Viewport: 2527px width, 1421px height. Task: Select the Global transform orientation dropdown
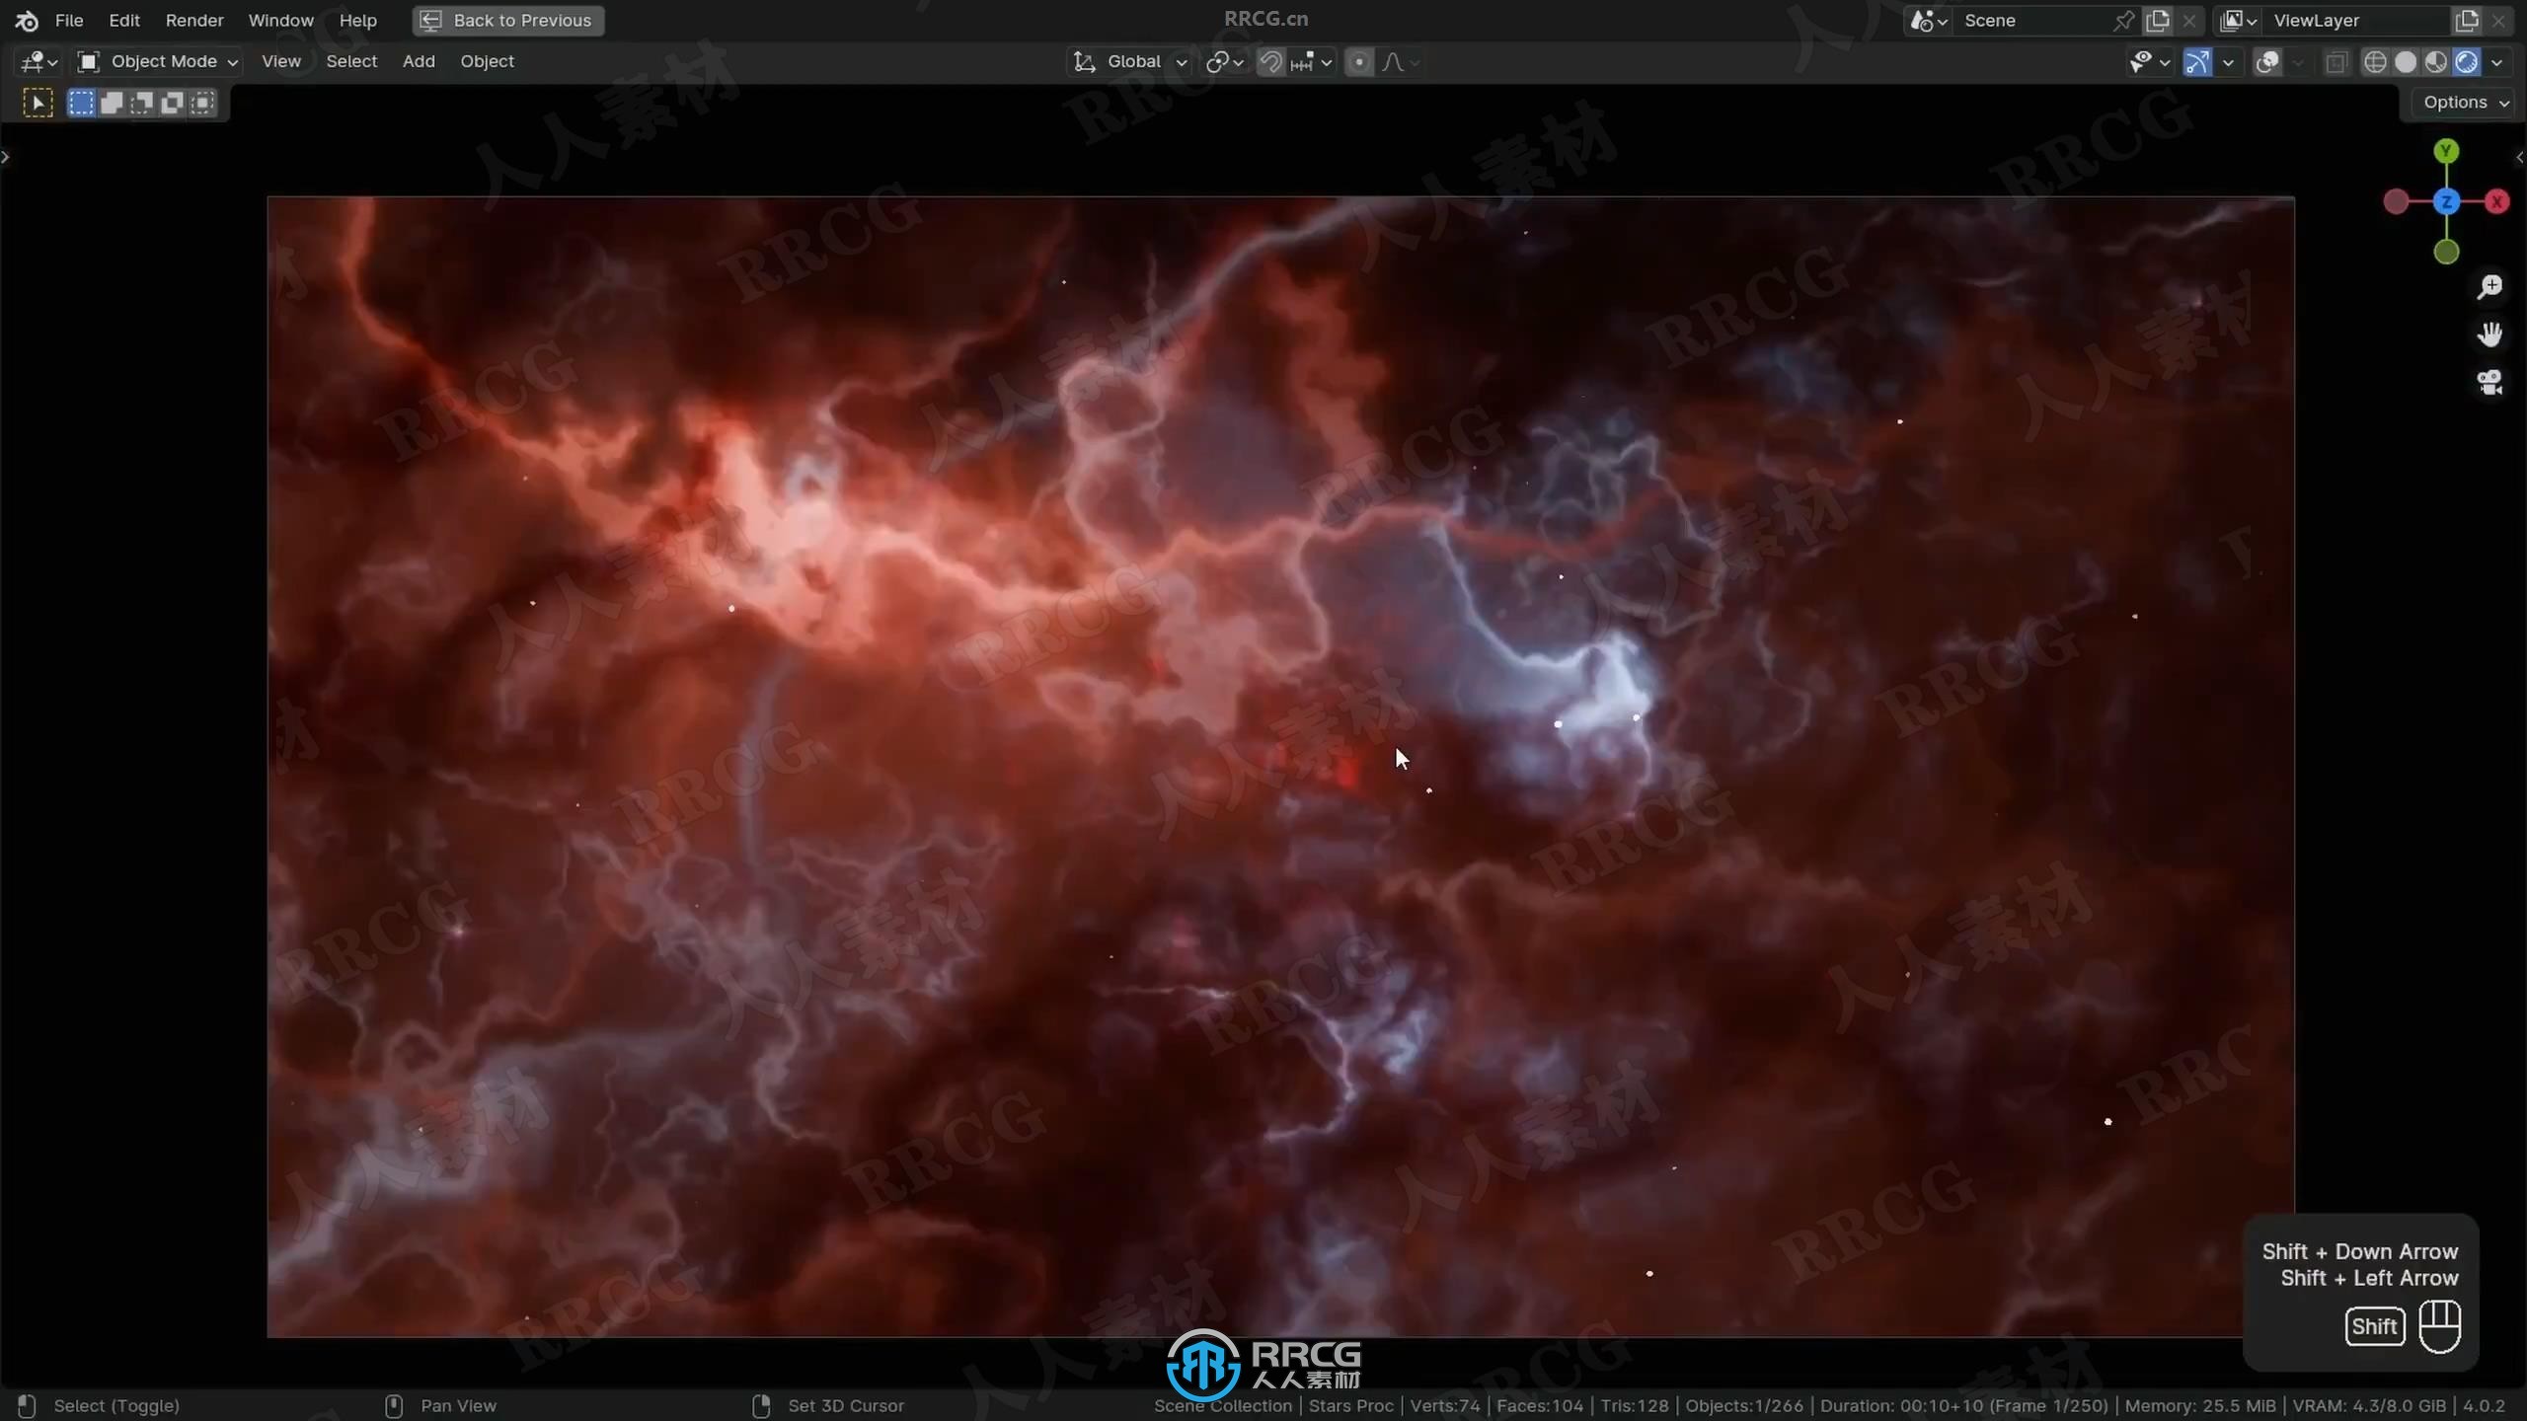tap(1131, 59)
